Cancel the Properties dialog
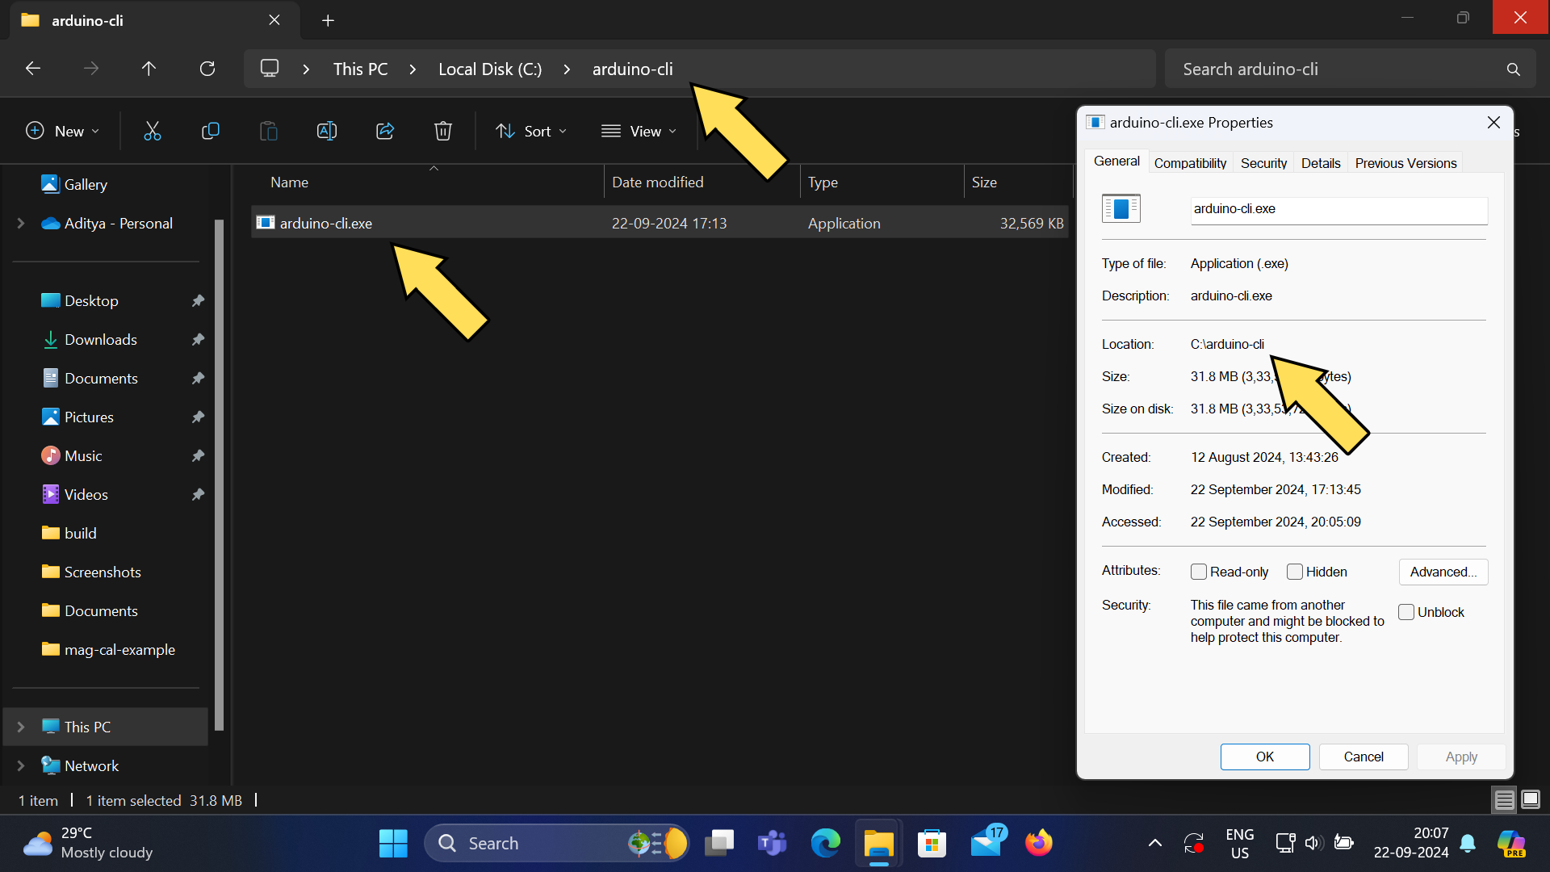The width and height of the screenshot is (1550, 872). [x=1364, y=757]
